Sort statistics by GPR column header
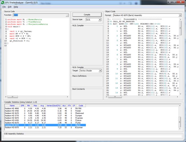Image resolution: width=186 pixels, height=142 pixels. tap(22, 106)
